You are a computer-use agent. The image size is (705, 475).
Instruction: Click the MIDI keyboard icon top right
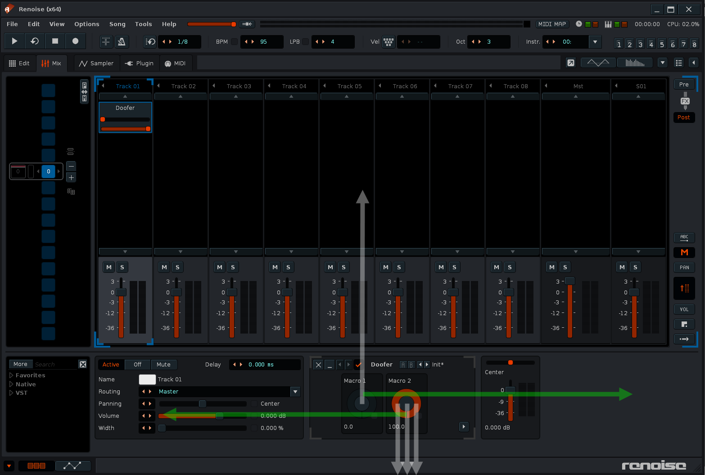tap(608, 24)
